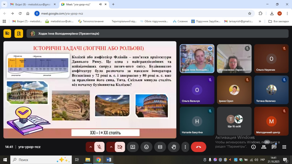Show the participants panel with 24 people
This screenshot has width=292, height=164.
tap(264, 147)
